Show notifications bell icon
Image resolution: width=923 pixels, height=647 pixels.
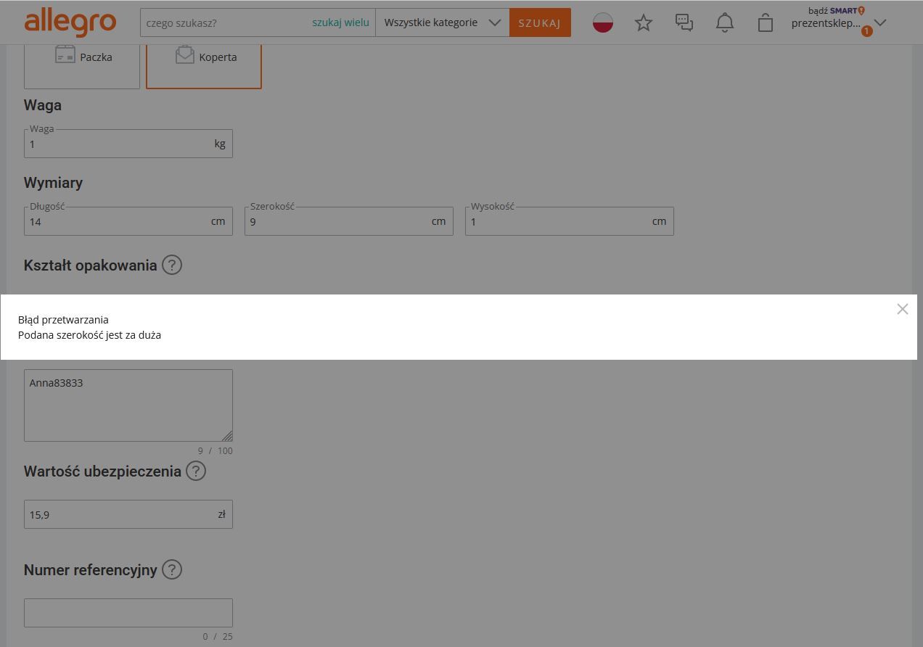click(724, 23)
